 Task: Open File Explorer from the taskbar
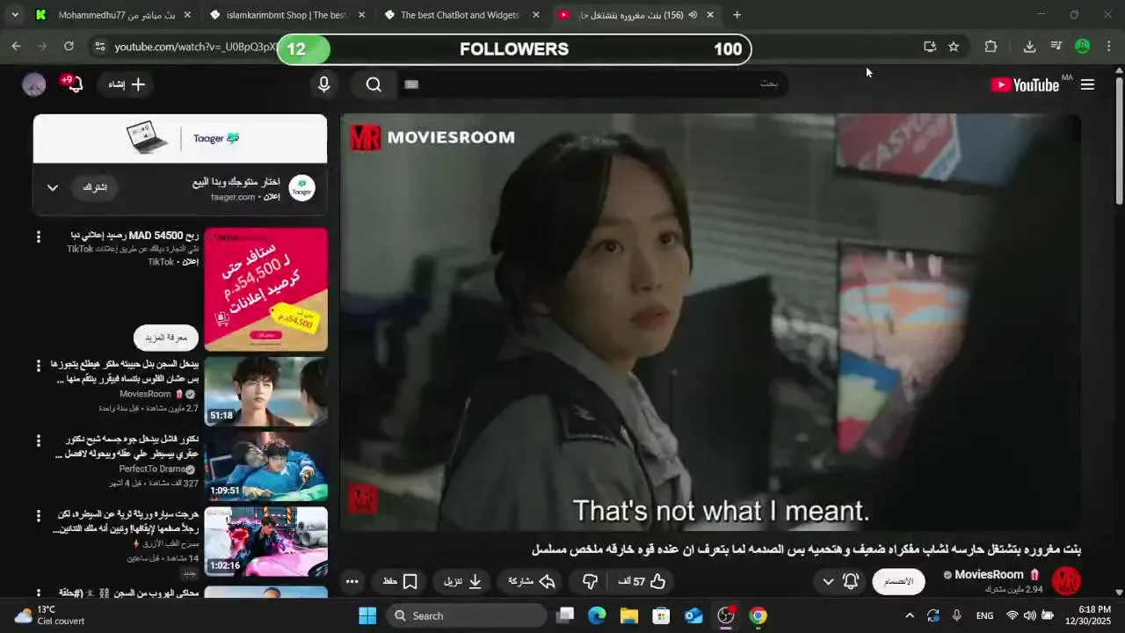pos(629,615)
